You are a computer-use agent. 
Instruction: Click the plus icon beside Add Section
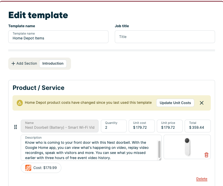[13, 64]
